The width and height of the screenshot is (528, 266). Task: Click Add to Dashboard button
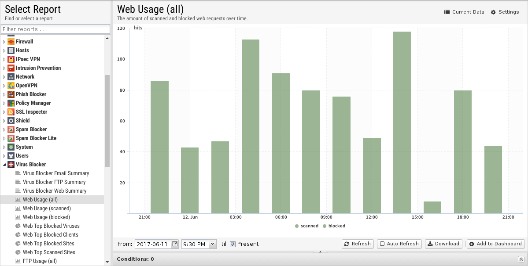pyautogui.click(x=495, y=244)
